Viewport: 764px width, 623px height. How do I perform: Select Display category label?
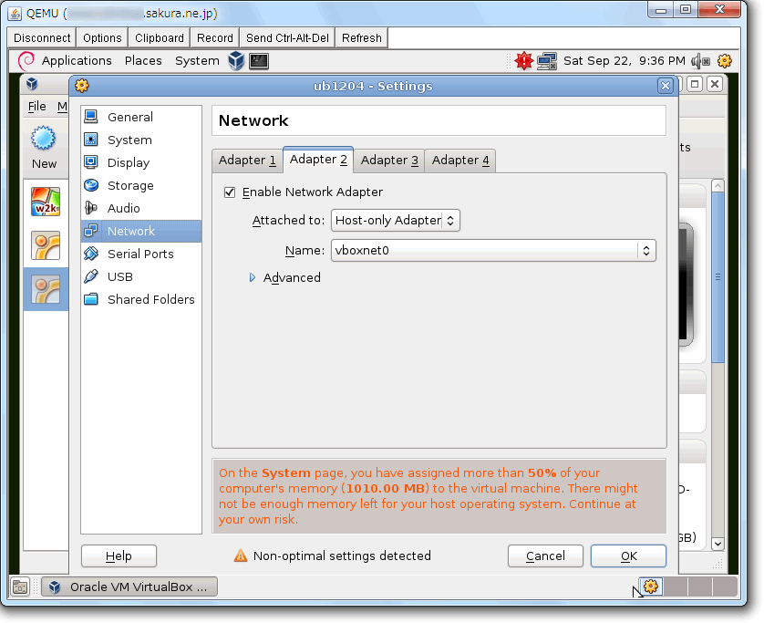pyautogui.click(x=129, y=162)
